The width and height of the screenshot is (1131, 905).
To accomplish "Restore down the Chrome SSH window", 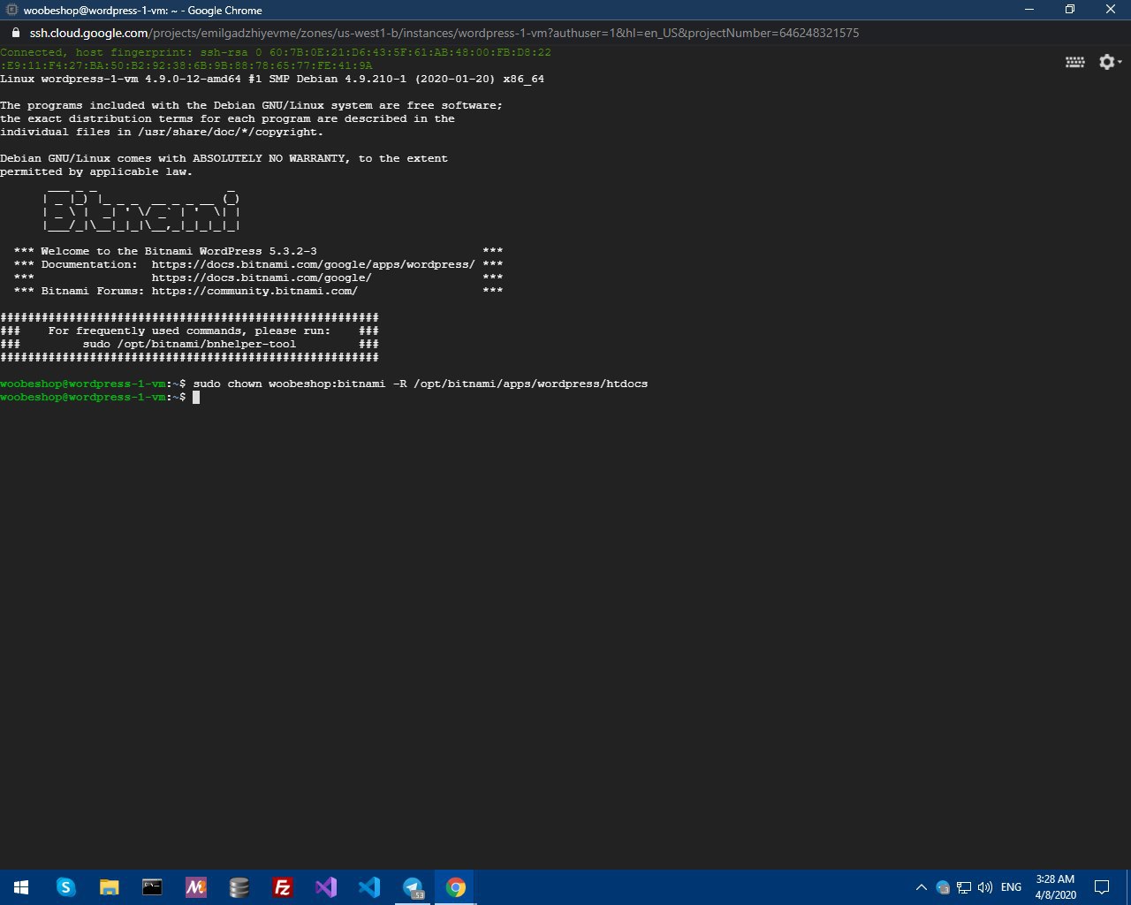I will tap(1069, 9).
